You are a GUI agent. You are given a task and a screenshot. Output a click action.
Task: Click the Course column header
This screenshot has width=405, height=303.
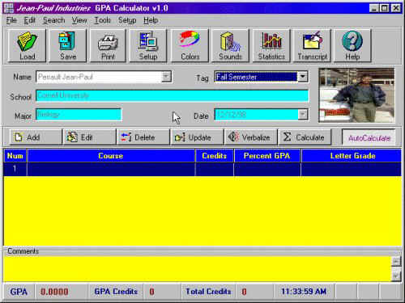click(111, 156)
